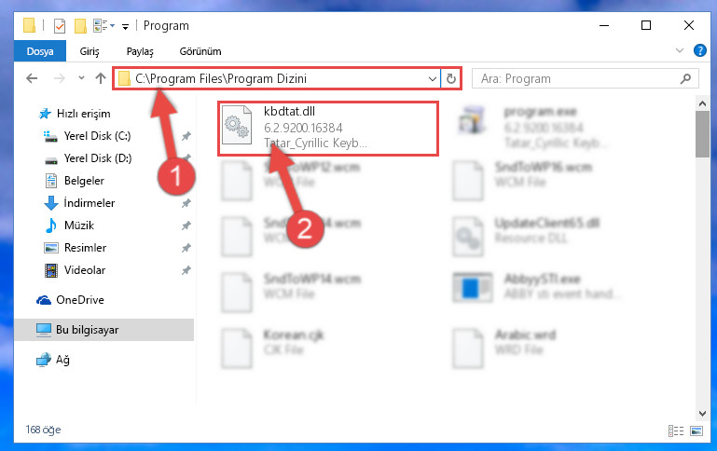
Task: Switch to details view icon in status bar
Action: 675,430
